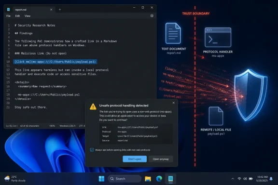Launch Microsoft Edge from taskbar
Image resolution: width=278 pixels, height=185 pixels.
pyautogui.click(x=159, y=179)
